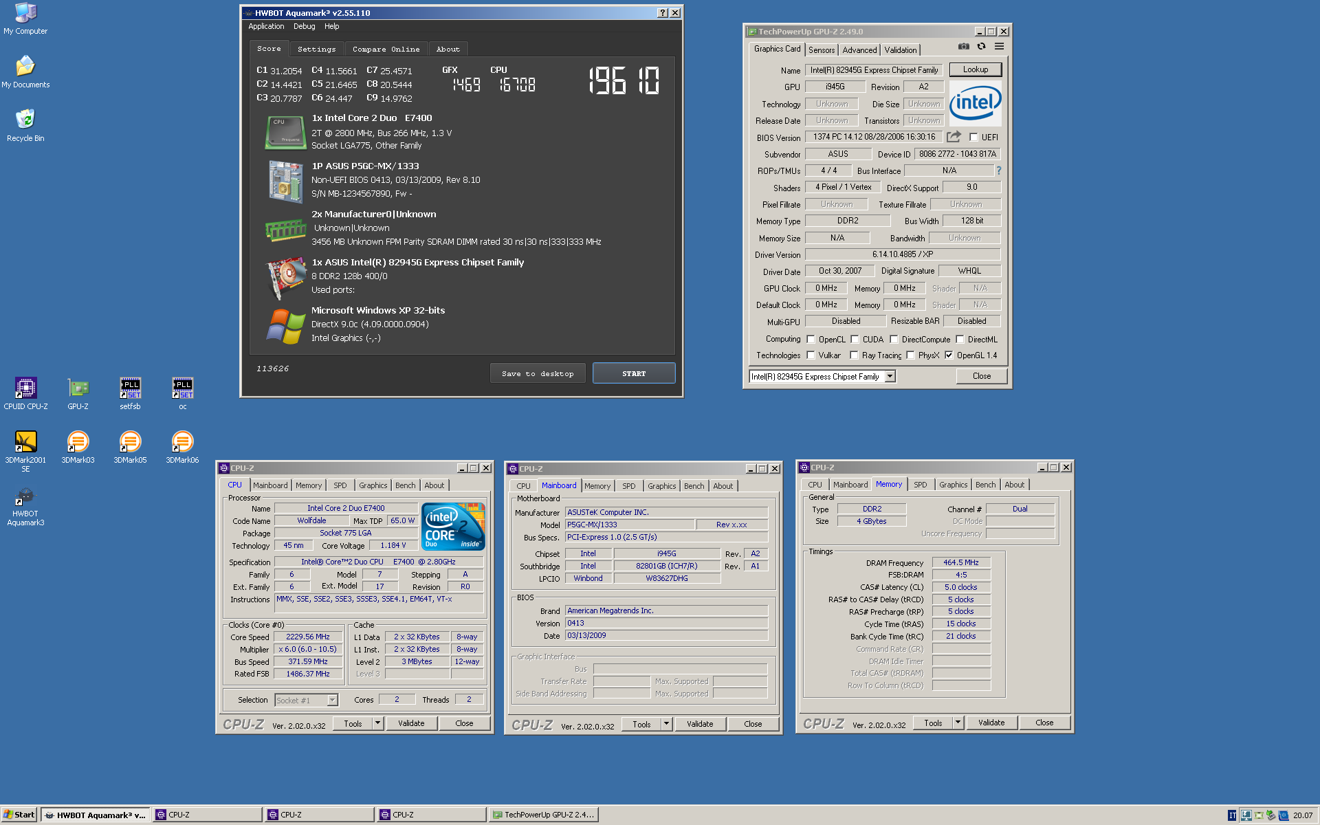
Task: Click the graphics card icon in Aquamark
Action: point(286,278)
